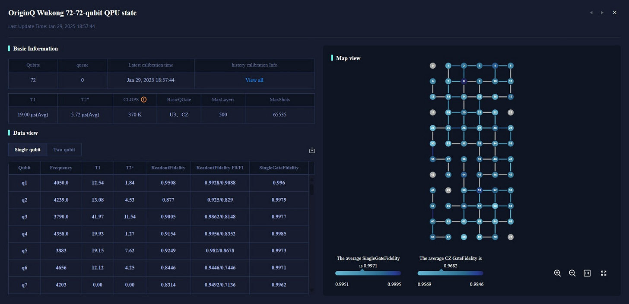The width and height of the screenshot is (629, 304).
Task: Click frequency value 4050.0
Action: coord(61,183)
